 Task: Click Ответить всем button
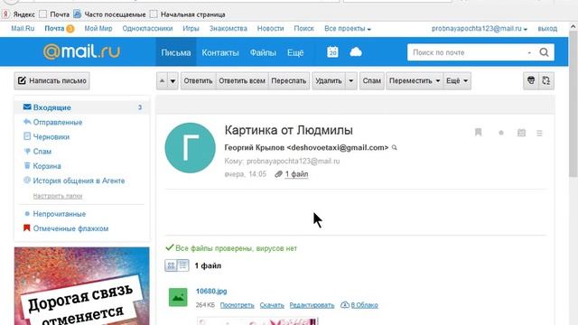(242, 80)
